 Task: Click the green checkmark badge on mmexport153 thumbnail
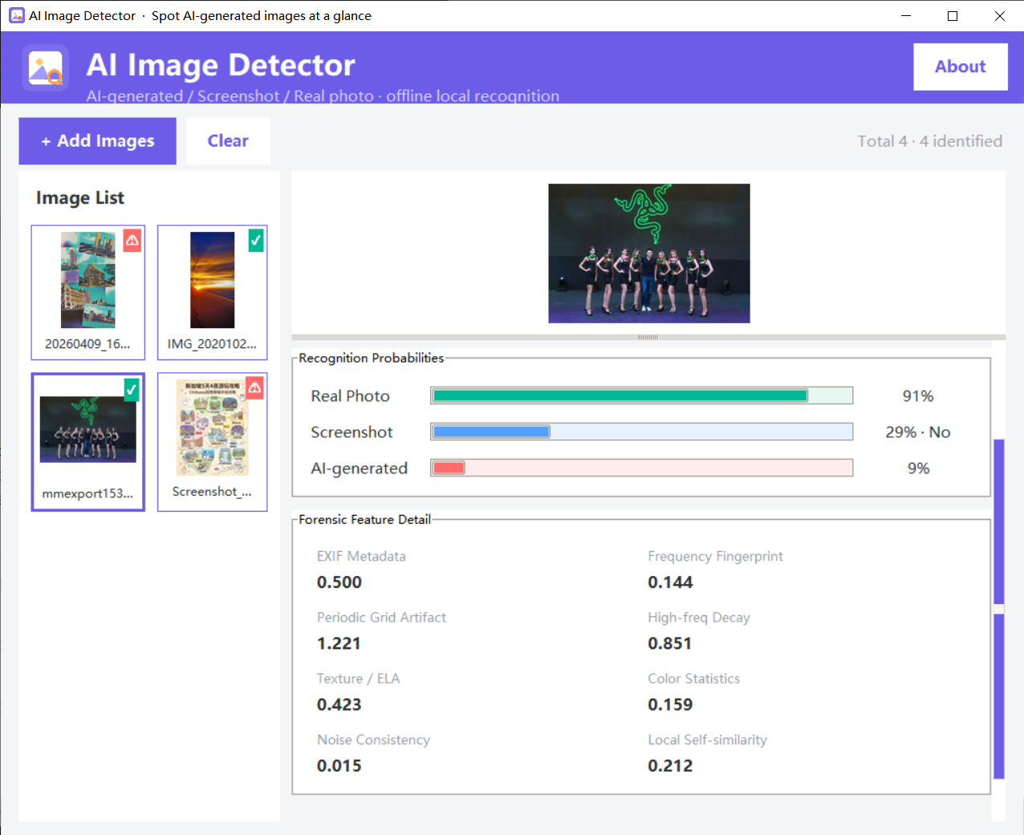[132, 389]
